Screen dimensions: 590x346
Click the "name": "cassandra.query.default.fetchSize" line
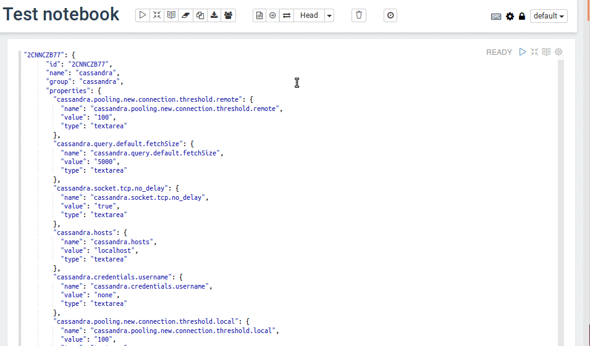pos(142,153)
